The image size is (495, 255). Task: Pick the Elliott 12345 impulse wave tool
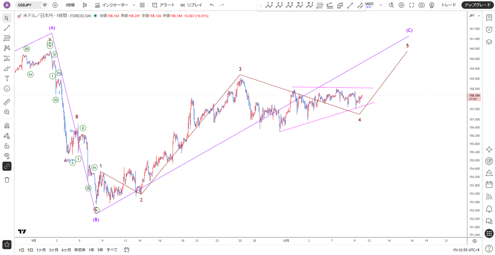[x=269, y=5]
